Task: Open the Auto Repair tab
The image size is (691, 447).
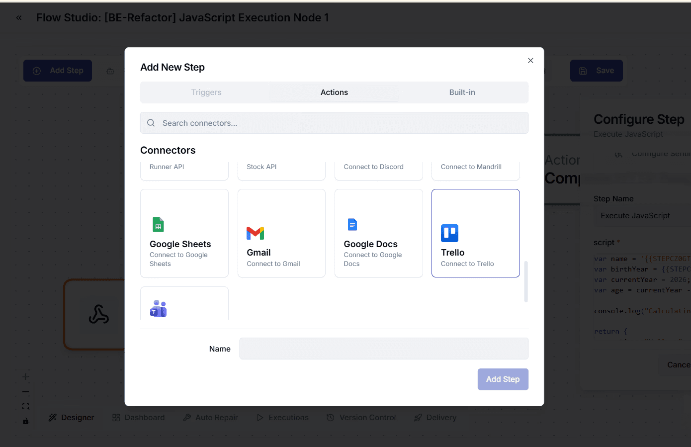Action: [210, 418]
